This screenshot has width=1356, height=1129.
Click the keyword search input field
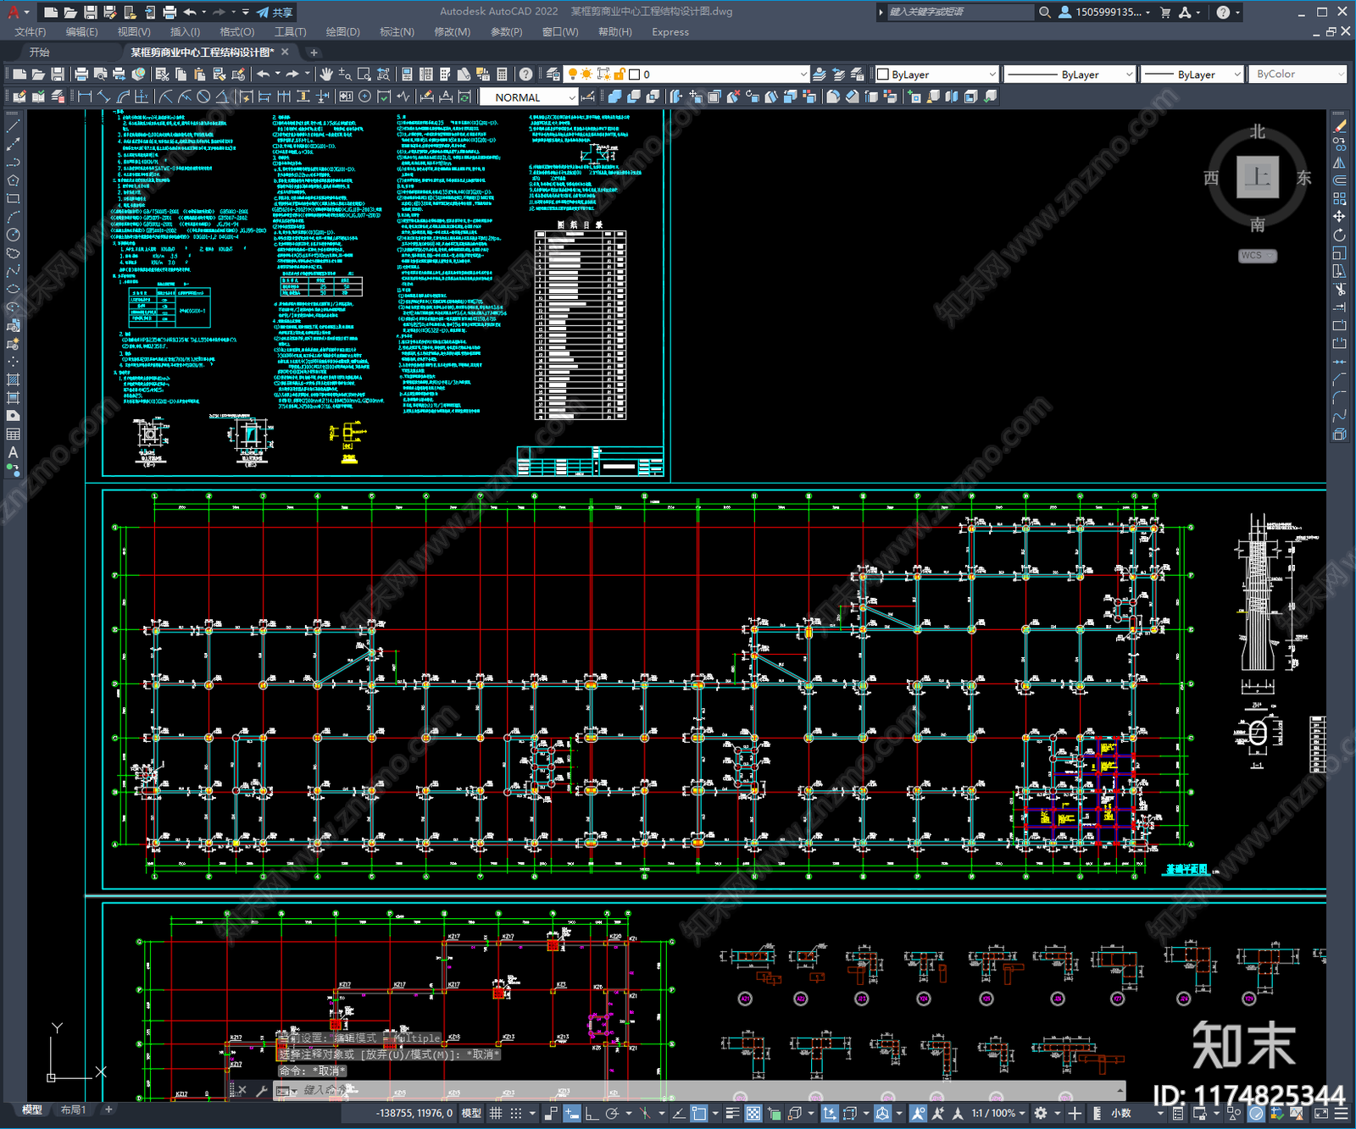[960, 12]
